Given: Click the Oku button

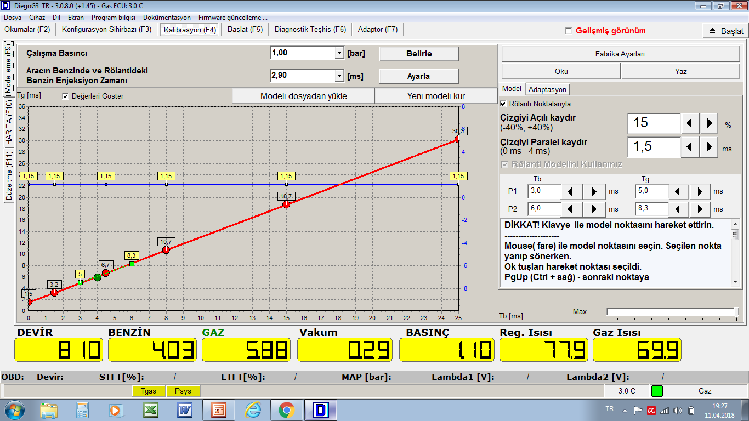Looking at the screenshot, I should tap(561, 71).
